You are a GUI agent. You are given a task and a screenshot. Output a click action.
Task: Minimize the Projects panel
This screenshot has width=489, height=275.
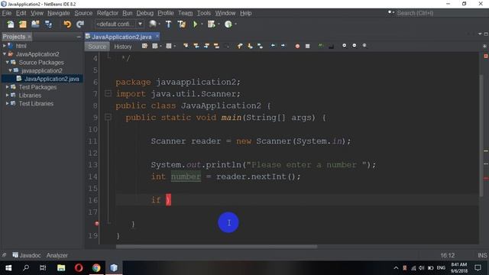tap(79, 37)
